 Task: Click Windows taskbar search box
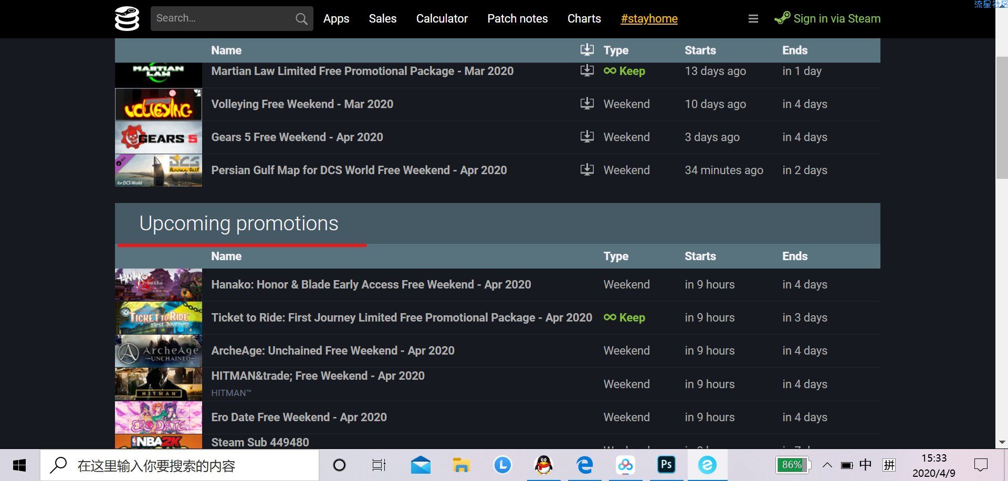[x=180, y=465]
